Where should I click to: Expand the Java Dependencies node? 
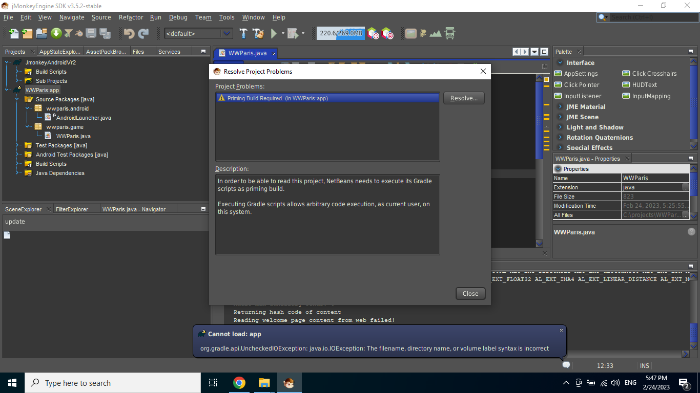pyautogui.click(x=17, y=173)
